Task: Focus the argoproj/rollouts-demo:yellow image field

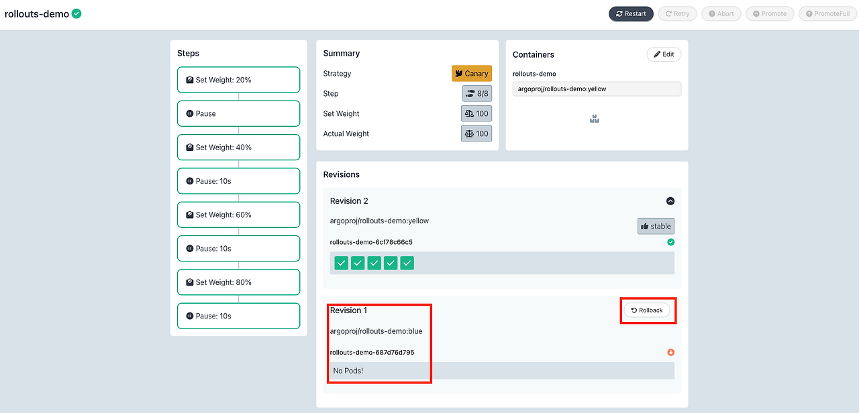Action: point(597,88)
